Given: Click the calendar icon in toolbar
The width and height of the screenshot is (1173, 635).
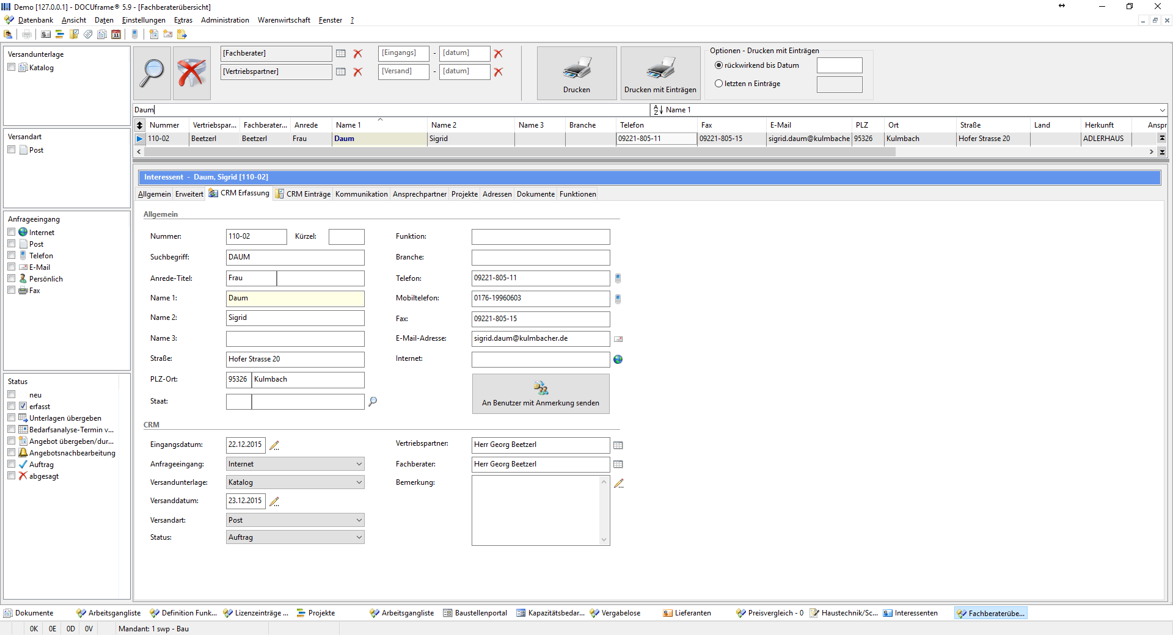Looking at the screenshot, I should (x=116, y=34).
